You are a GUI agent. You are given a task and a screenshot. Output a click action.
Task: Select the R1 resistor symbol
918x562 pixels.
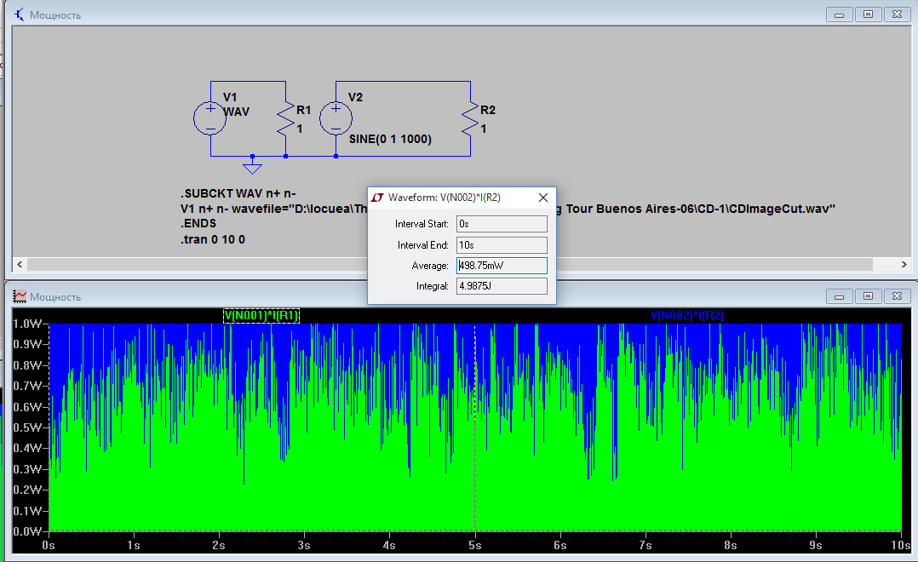point(285,118)
